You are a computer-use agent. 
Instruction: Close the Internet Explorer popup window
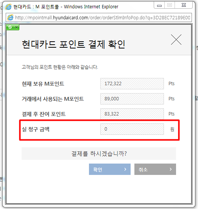(x=184, y=5)
